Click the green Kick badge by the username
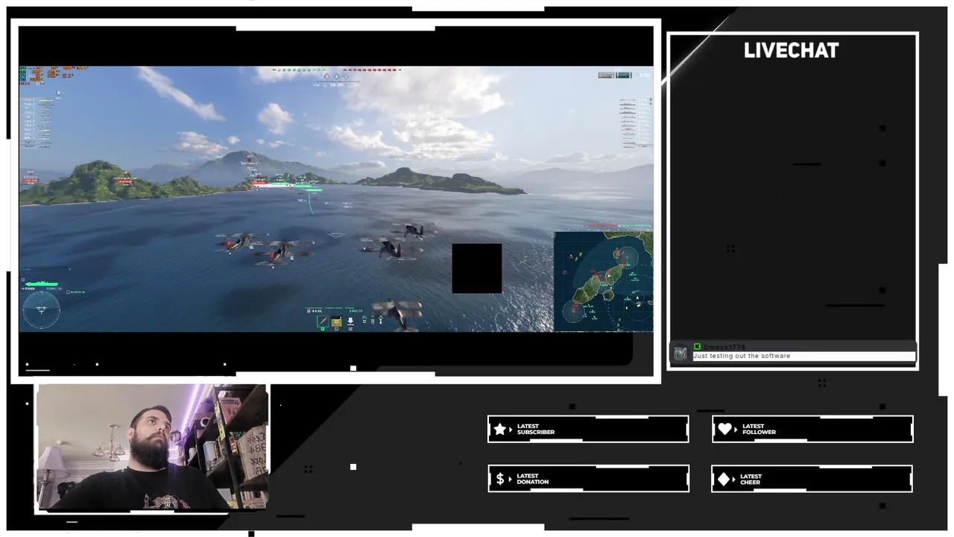954x537 pixels. tap(697, 347)
